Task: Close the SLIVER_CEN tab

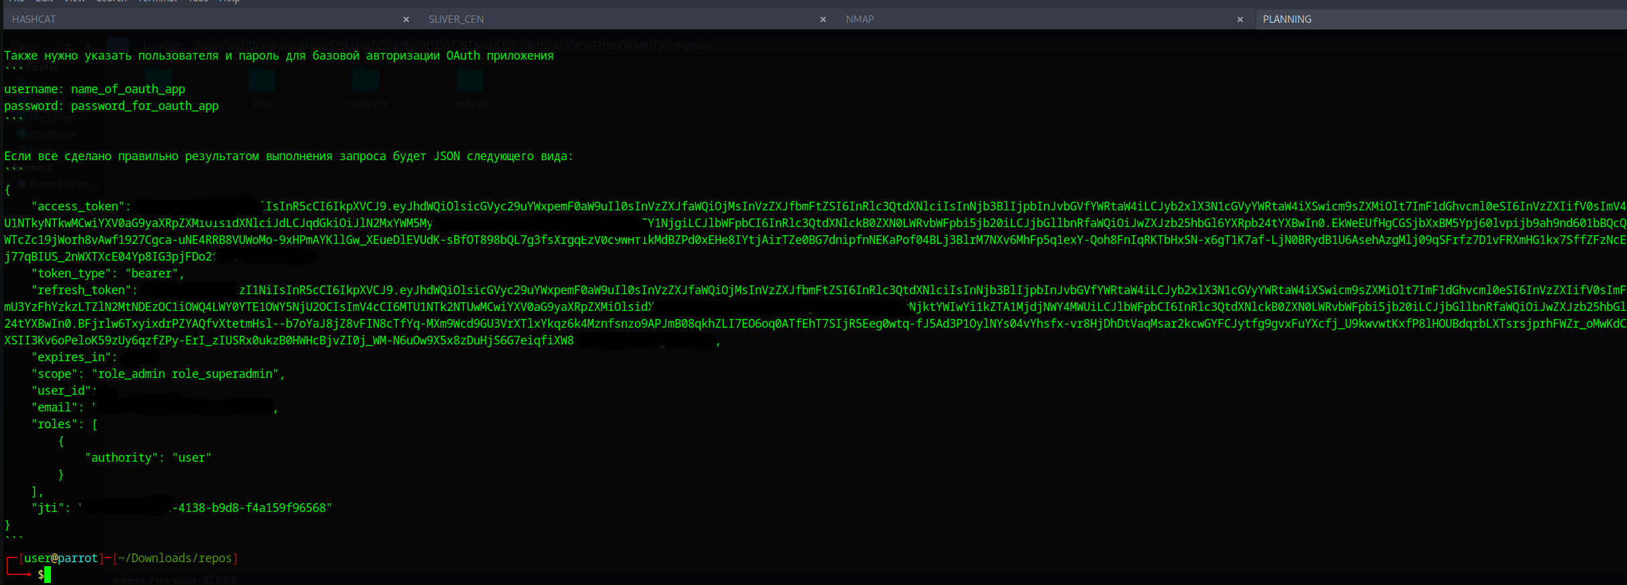Action: pos(823,19)
